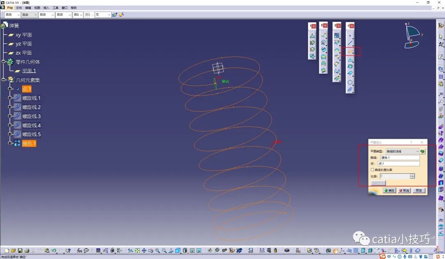Open the 开始 menu

[x=9, y=8]
